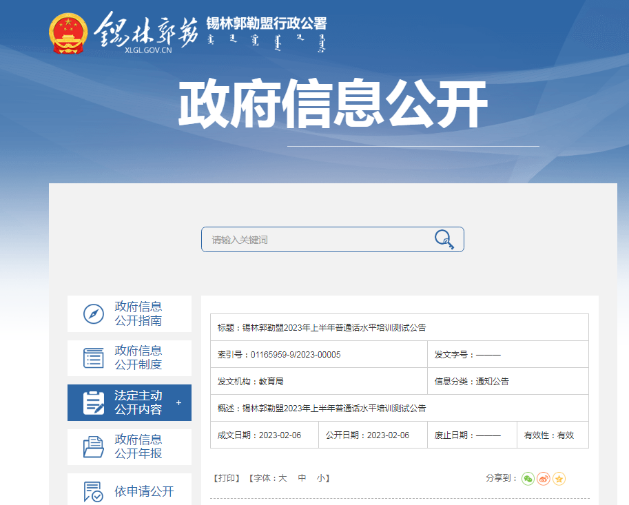Click 发文机构：教育局 cell
Image resolution: width=629 pixels, height=505 pixels.
pos(319,381)
